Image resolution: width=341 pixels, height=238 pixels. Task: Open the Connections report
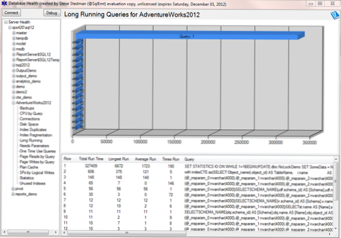tap(30, 119)
